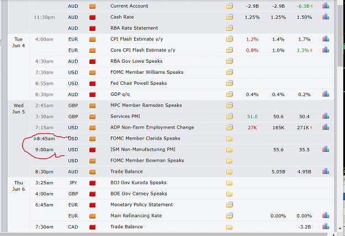Click the scrollbar down arrow
The image size is (345, 236).
pyautogui.click(x=339, y=228)
